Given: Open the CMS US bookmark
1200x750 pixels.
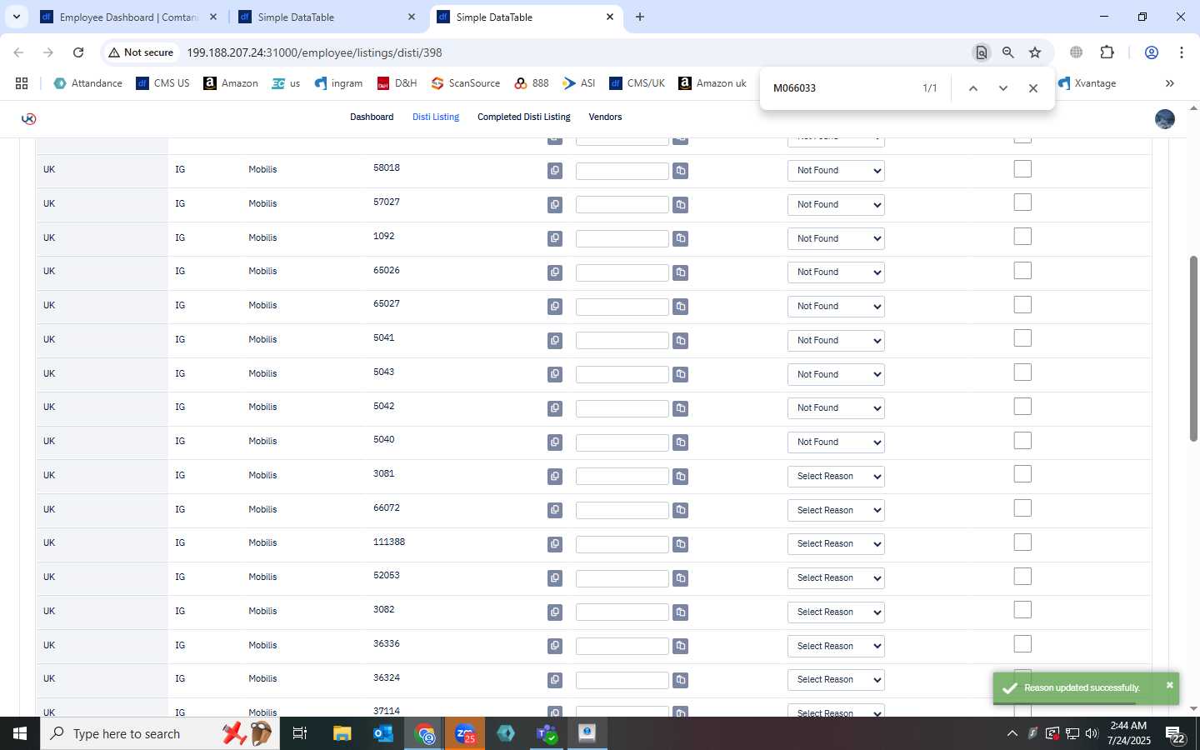Looking at the screenshot, I should pos(163,83).
